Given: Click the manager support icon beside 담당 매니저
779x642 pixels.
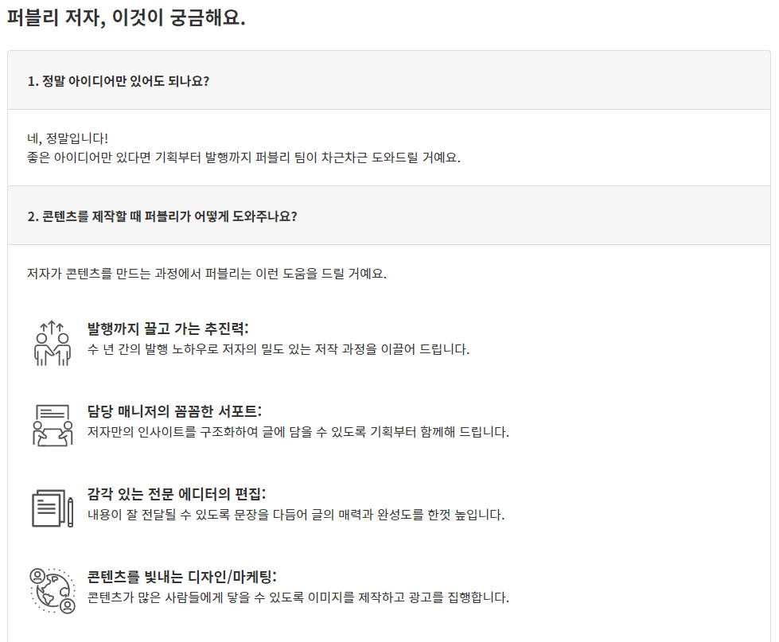Looking at the screenshot, I should tap(53, 425).
